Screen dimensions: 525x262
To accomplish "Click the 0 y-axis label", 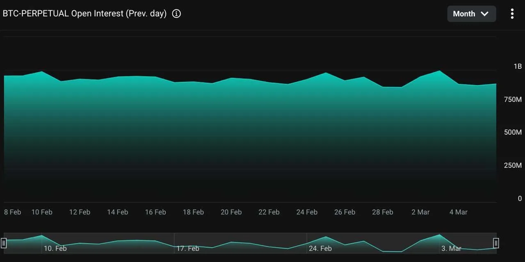I will 520,199.
